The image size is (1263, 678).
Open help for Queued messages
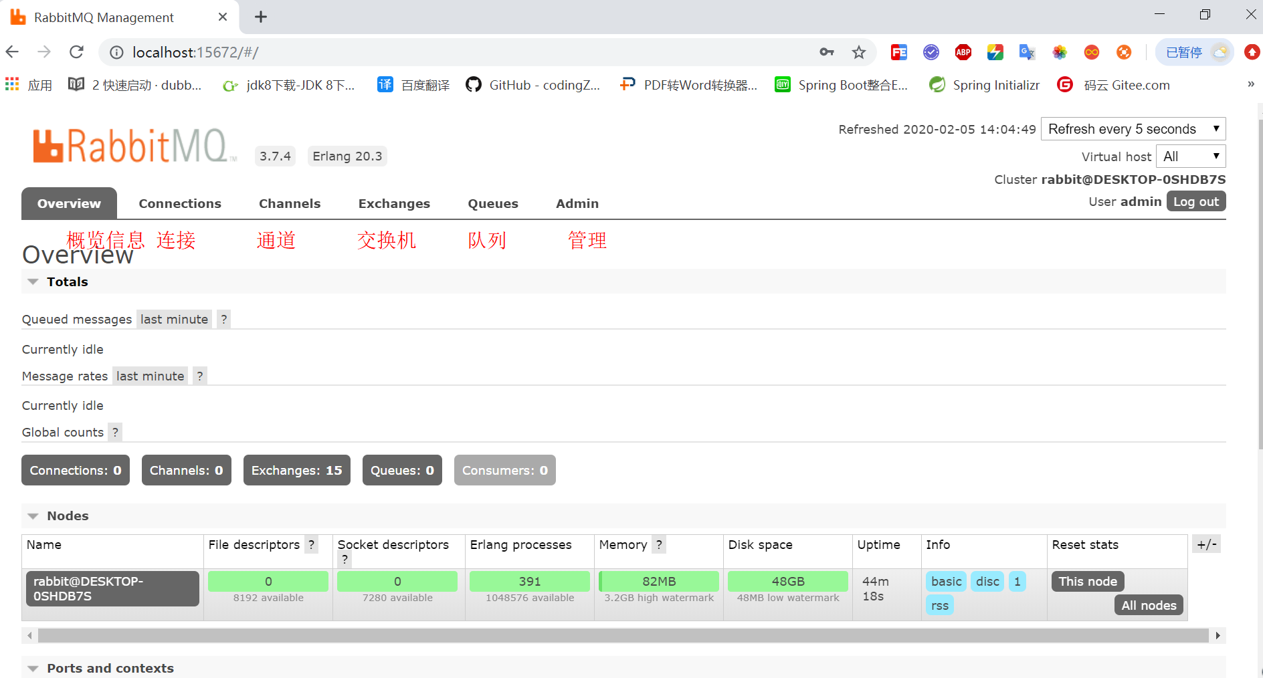[x=224, y=319]
